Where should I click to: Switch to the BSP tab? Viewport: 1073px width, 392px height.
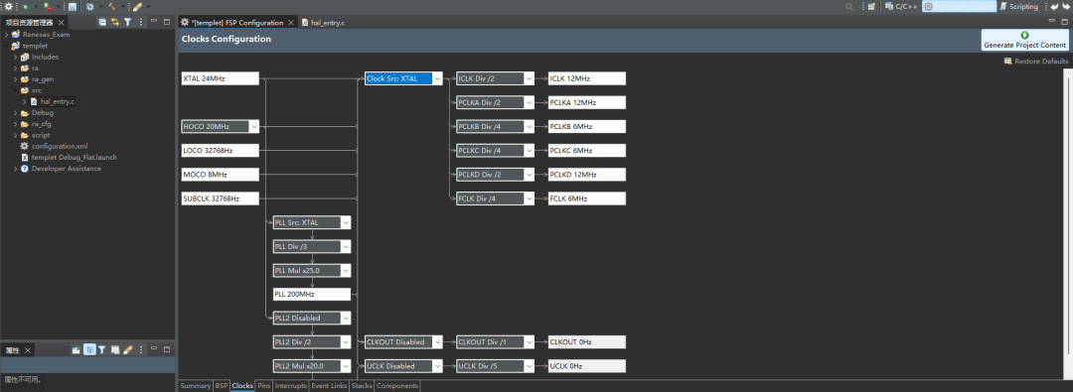pos(221,386)
